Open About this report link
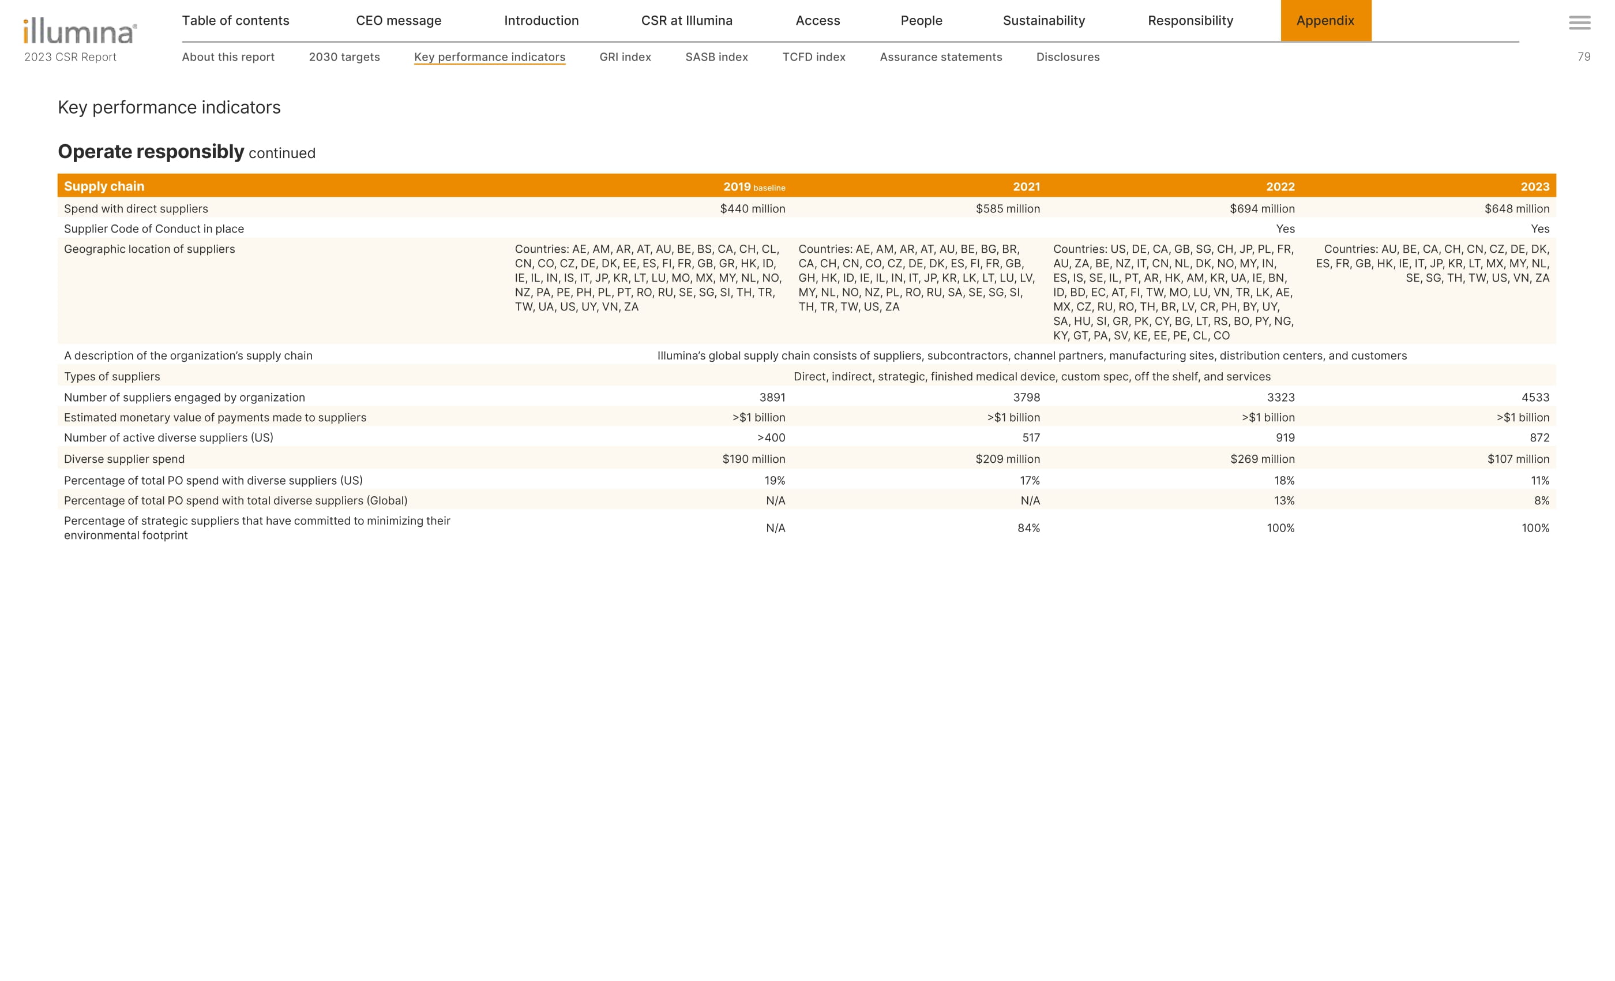 pos(228,57)
